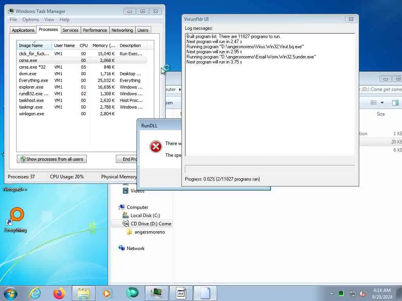402x301 pixels.
Task: Click the Size column header in Explorer
Action: click(x=381, y=114)
